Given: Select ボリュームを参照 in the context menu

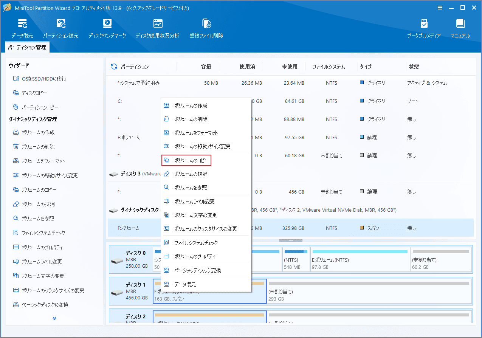Looking at the screenshot, I should [206, 188].
